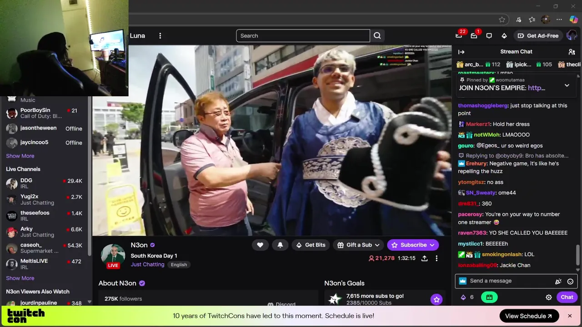Focus the Search input field
Image resolution: width=582 pixels, height=327 pixels.
point(303,36)
